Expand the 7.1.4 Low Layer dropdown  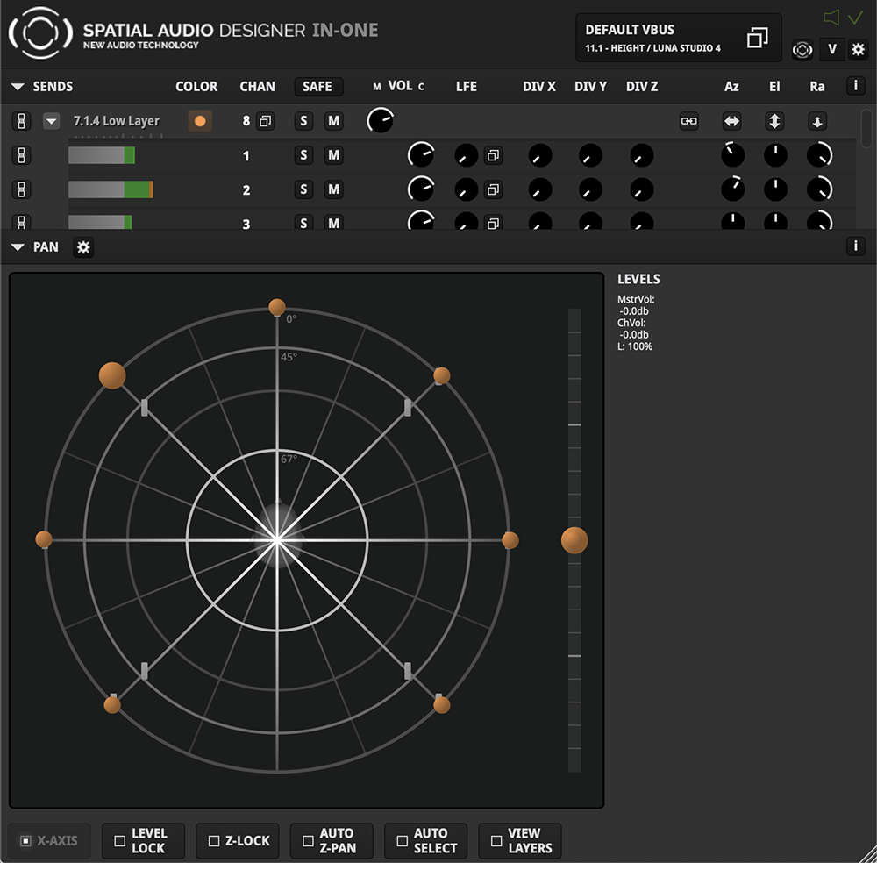[52, 121]
